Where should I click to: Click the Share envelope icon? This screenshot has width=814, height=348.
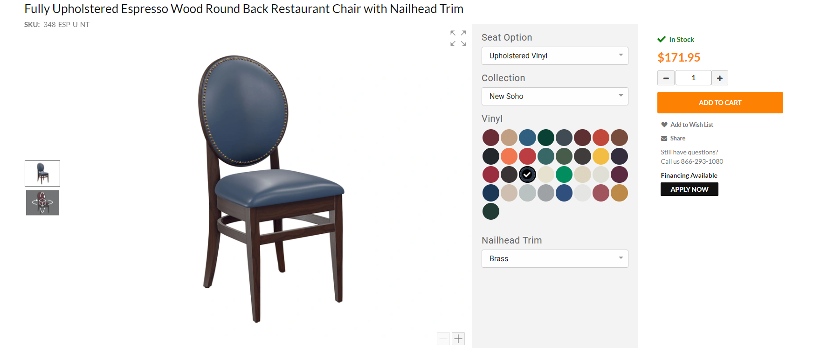(664, 138)
